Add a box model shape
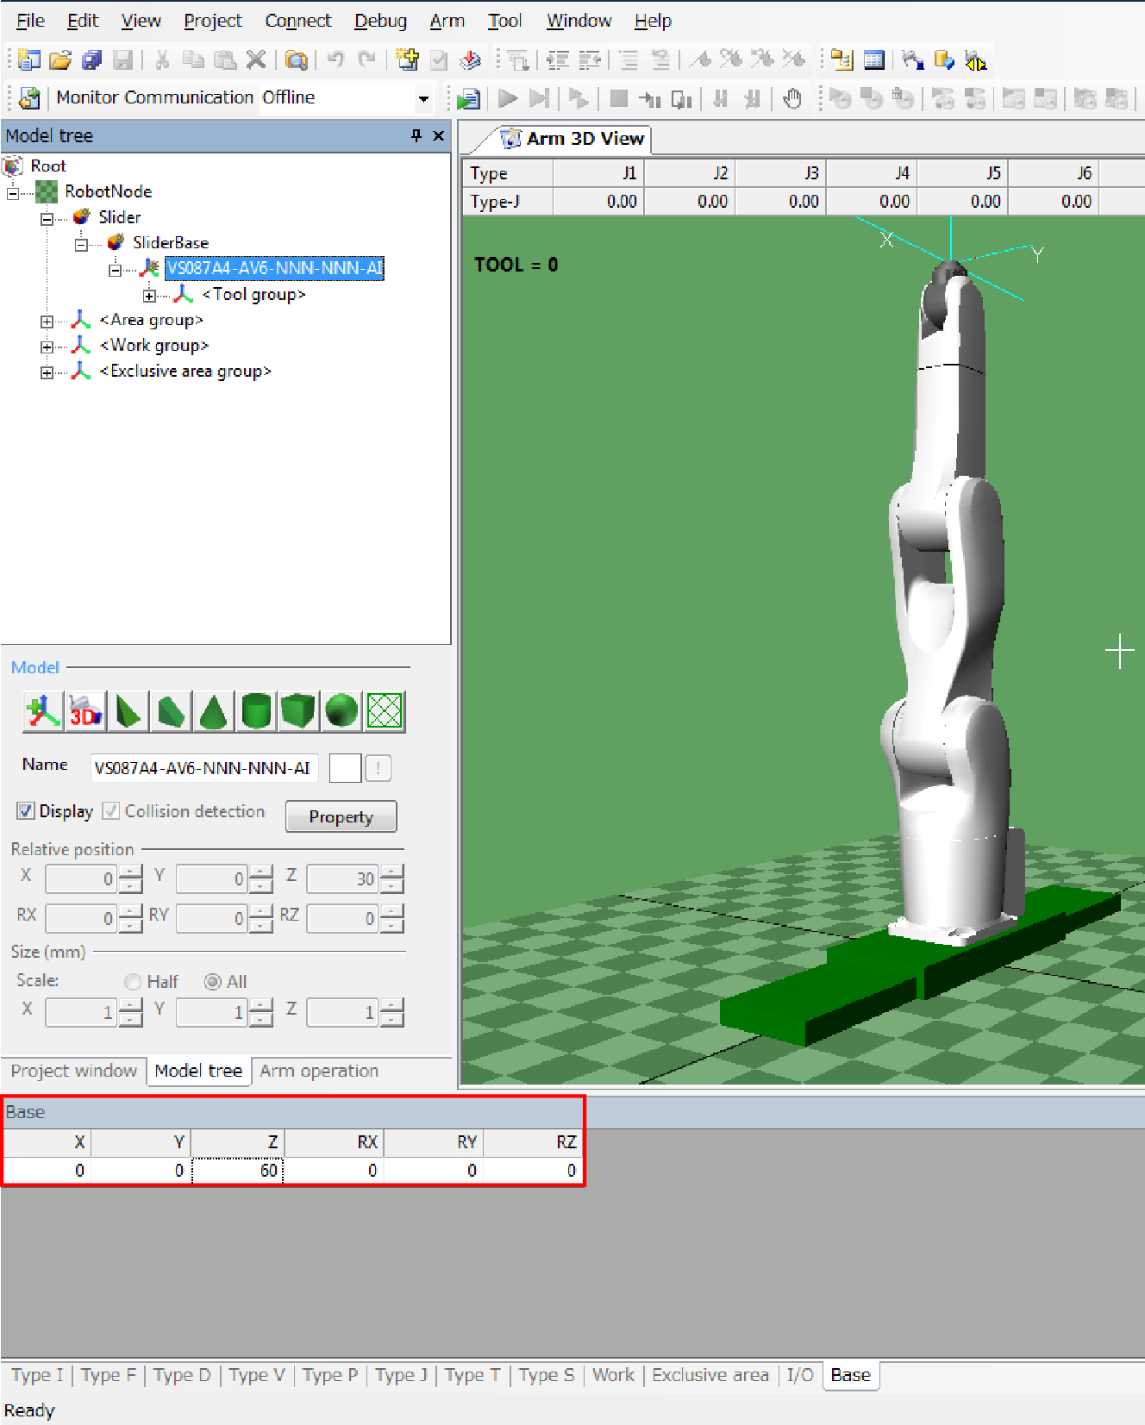Viewport: 1145px width, 1425px height. [298, 711]
